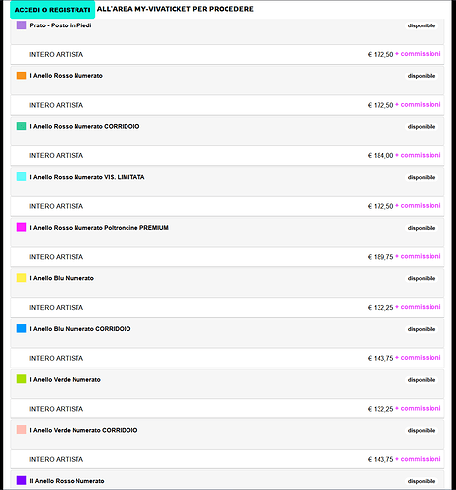The image size is (456, 490).
Task: Select INTERO ARTISTA row priced € 132,25 under Verde
Action: 228,409
